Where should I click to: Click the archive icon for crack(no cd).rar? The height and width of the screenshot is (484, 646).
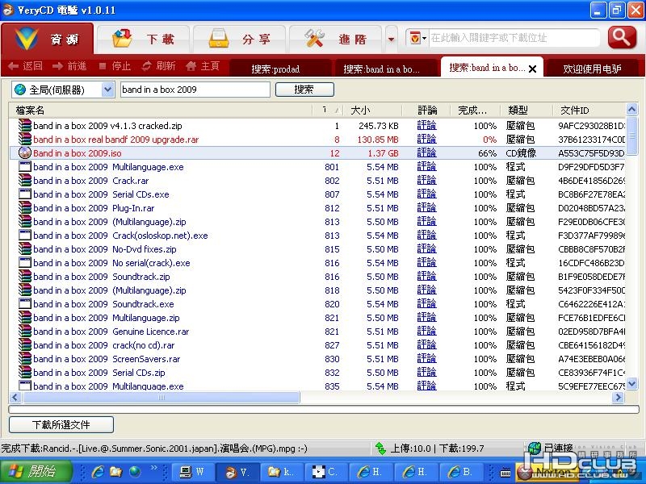pos(25,345)
